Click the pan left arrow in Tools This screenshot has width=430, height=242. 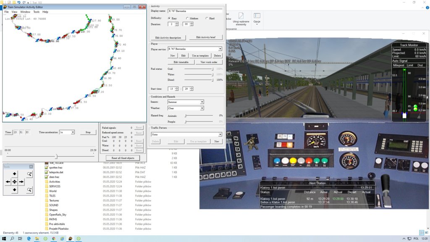(8, 182)
